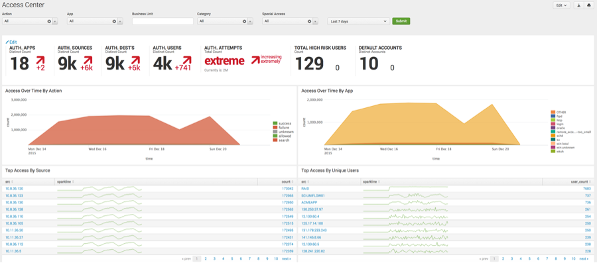The height and width of the screenshot is (263, 597).
Task: Open the Edit dropdown menu at top right
Action: coord(561,5)
